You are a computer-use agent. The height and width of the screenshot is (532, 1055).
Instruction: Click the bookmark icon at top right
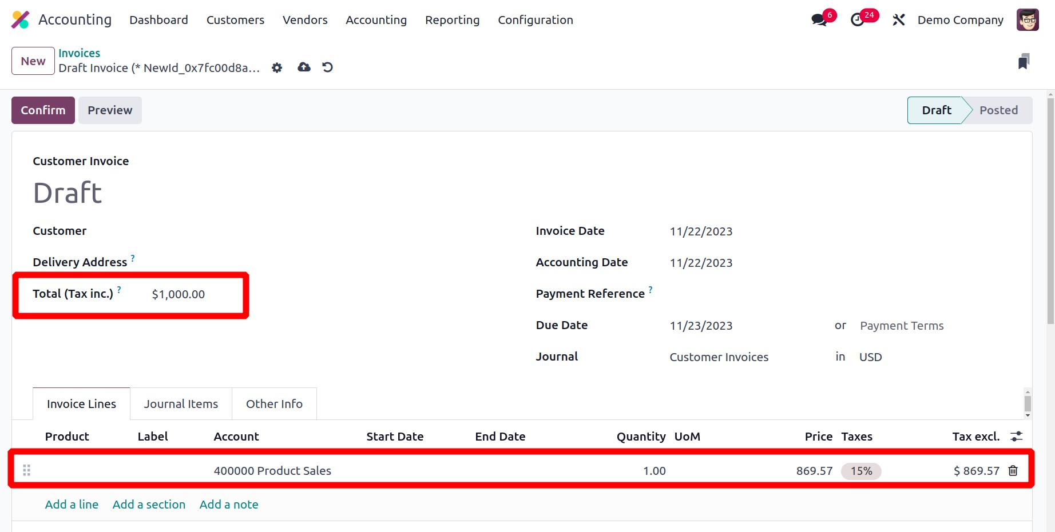point(1024,61)
